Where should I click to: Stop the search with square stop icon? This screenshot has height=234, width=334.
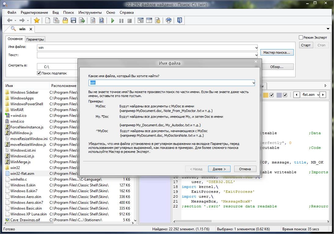point(129,21)
